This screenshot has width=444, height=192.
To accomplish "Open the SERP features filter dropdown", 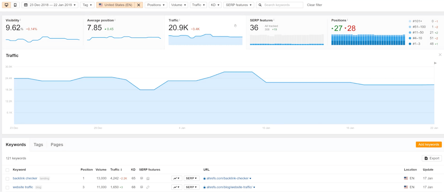I will [239, 5].
